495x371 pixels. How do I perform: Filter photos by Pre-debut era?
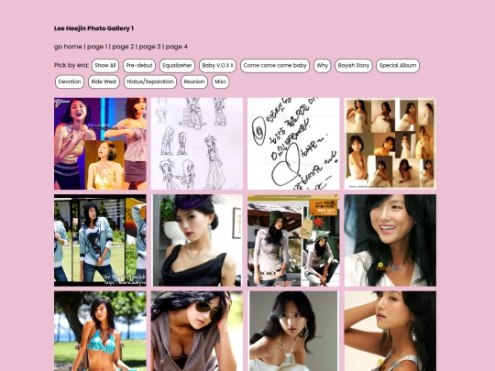[139, 66]
